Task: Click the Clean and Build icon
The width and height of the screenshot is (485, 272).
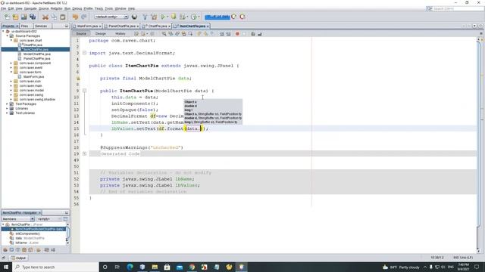Action: pos(154,17)
